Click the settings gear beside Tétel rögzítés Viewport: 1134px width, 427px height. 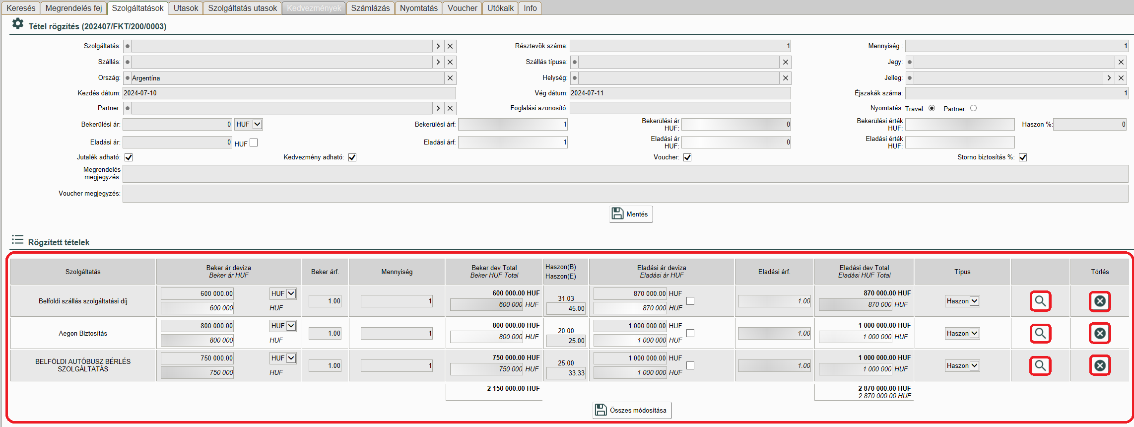tap(18, 24)
